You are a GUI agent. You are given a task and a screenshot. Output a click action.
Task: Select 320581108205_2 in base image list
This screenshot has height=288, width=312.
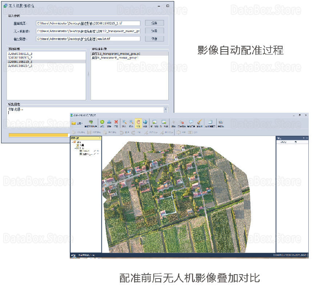point(46,58)
